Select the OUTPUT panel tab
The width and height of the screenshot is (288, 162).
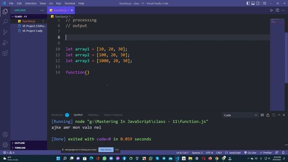(x=78, y=115)
